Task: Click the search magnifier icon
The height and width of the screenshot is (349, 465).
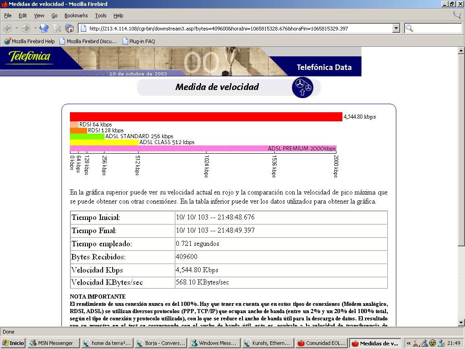Action: (x=409, y=29)
